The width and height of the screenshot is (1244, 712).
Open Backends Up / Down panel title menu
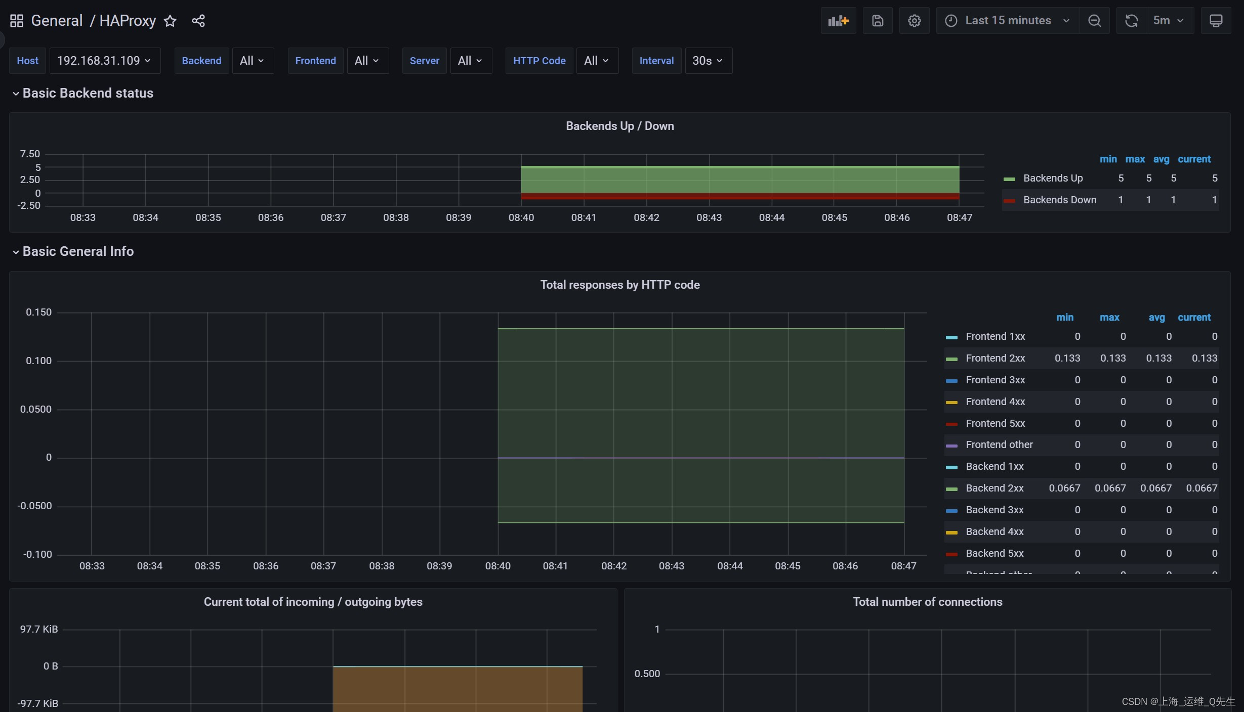click(619, 126)
